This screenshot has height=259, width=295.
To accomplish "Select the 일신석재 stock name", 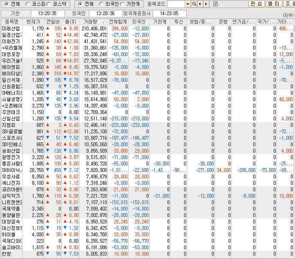I will coord(11,80).
